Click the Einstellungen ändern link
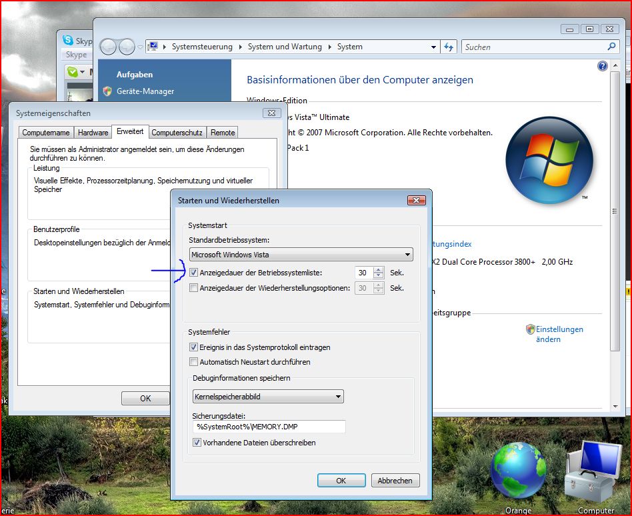The image size is (632, 516). (559, 334)
